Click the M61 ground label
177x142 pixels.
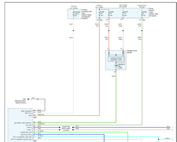point(25,99)
